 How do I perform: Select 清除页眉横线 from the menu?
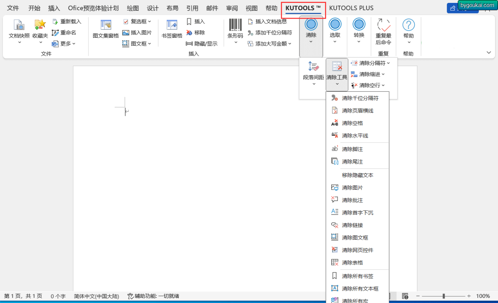[x=357, y=110]
